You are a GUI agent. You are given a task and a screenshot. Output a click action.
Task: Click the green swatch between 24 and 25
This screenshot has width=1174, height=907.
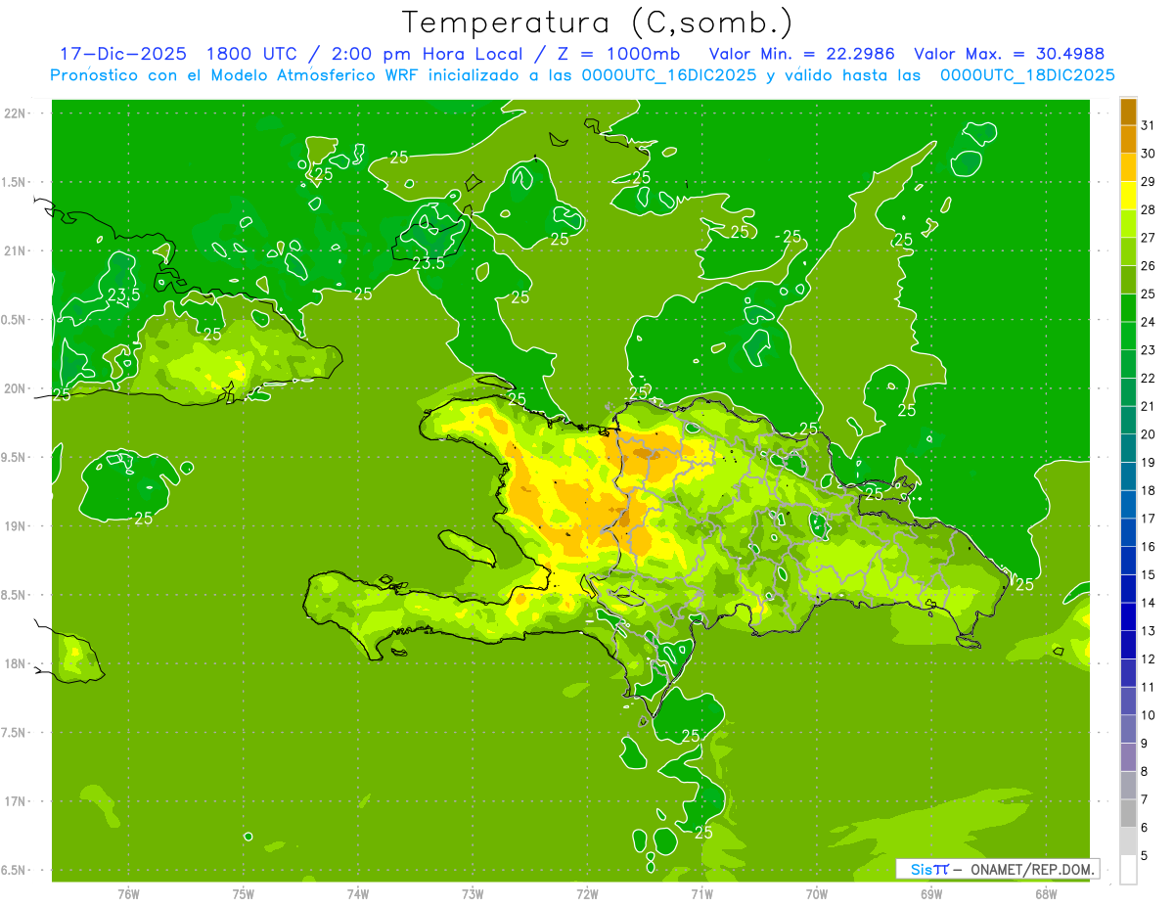(1128, 307)
